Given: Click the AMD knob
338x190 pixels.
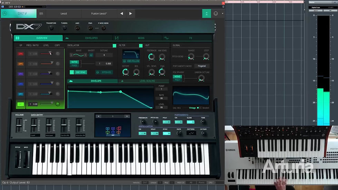Looking at the screenshot, I should click(x=77, y=28).
